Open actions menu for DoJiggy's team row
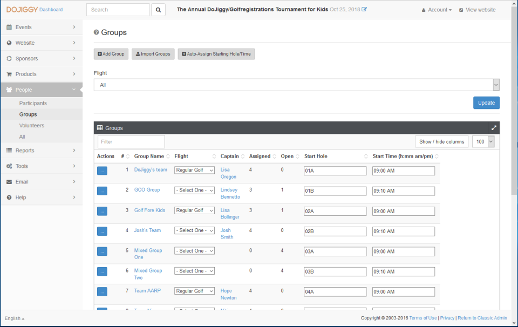 (x=102, y=171)
